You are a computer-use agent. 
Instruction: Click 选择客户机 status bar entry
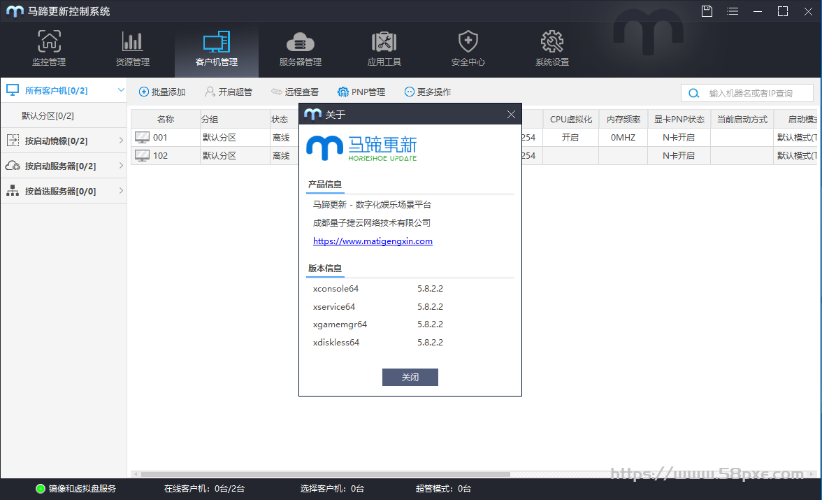[x=333, y=488]
